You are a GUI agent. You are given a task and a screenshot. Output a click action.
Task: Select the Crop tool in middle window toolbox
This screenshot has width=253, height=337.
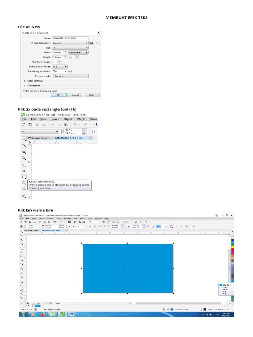[24, 152]
